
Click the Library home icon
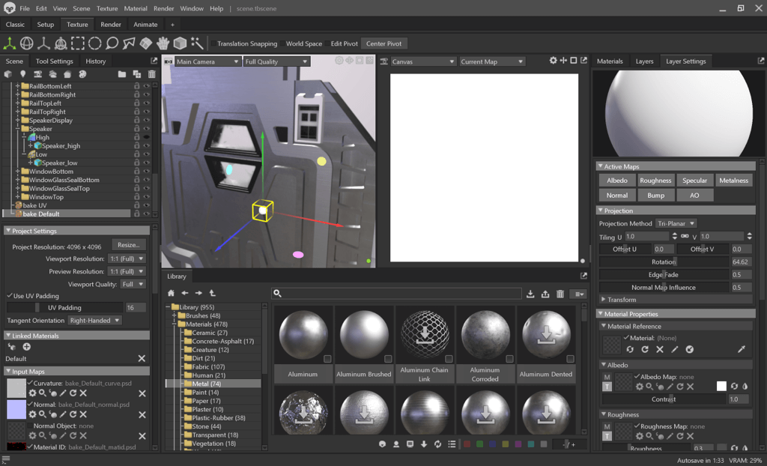pos(172,294)
